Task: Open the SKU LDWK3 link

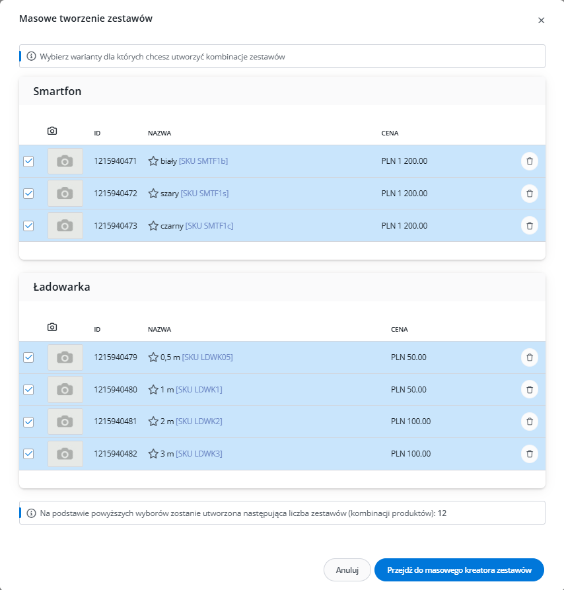Action: point(199,454)
